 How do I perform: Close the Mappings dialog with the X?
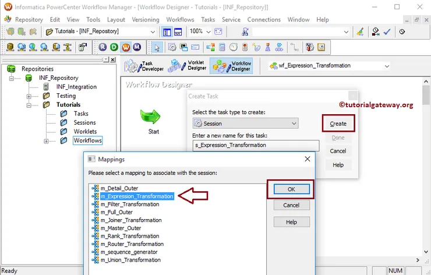pyautogui.click(x=308, y=159)
